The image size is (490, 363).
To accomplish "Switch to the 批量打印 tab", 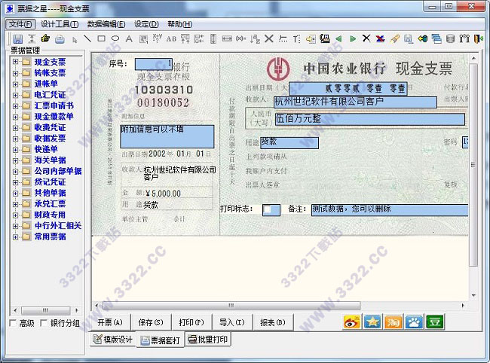I will tap(208, 340).
